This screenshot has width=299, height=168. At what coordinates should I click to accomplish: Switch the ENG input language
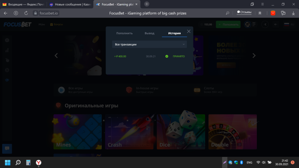coord(249,163)
